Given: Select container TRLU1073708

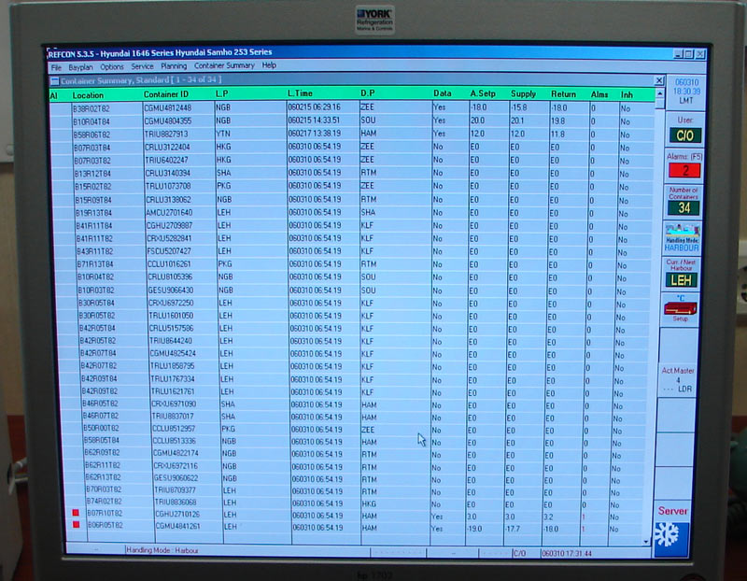Looking at the screenshot, I should pos(168,187).
